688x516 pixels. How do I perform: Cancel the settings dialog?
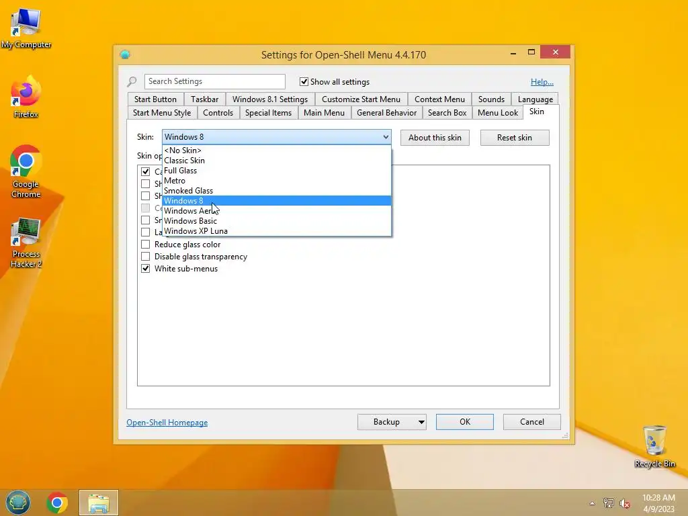pyautogui.click(x=532, y=422)
